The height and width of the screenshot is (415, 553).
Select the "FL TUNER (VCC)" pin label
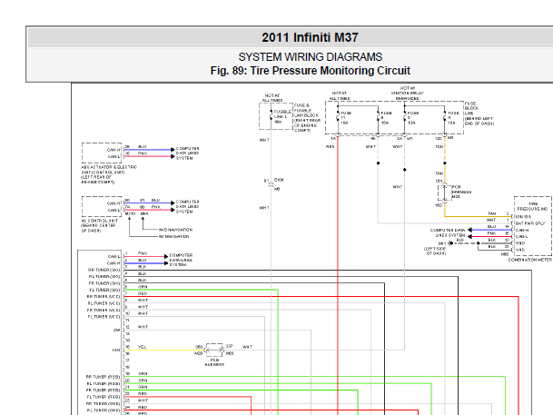pyautogui.click(x=104, y=317)
